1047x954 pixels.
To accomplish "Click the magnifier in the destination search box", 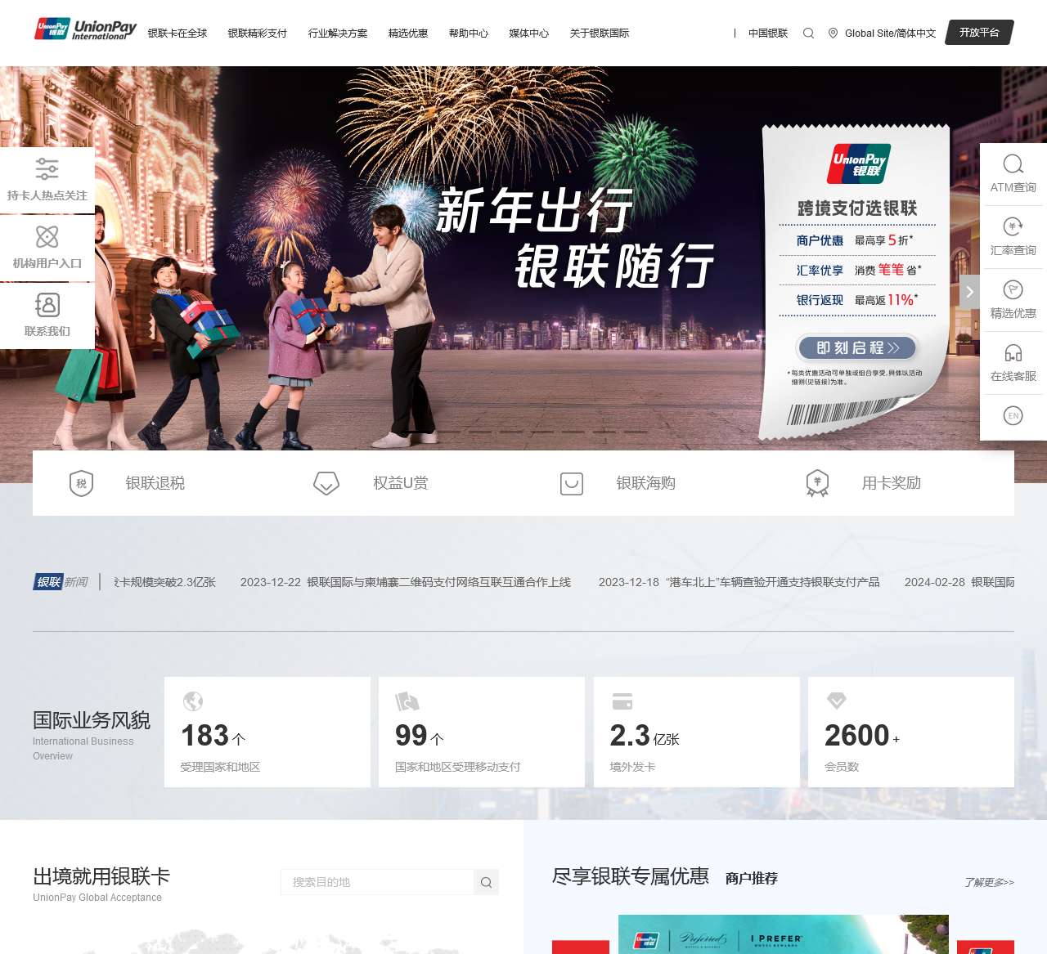I will point(486,882).
